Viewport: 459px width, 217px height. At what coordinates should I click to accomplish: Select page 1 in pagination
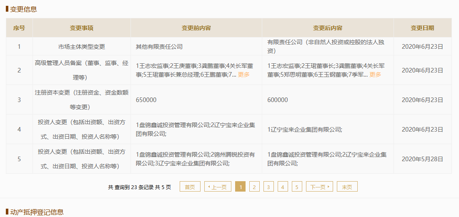pos(240,187)
